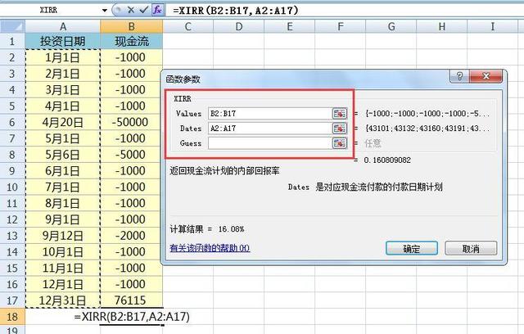The width and height of the screenshot is (524, 334).
Task: Close the 函数参数 dialog with the red X
Action: pos(486,76)
